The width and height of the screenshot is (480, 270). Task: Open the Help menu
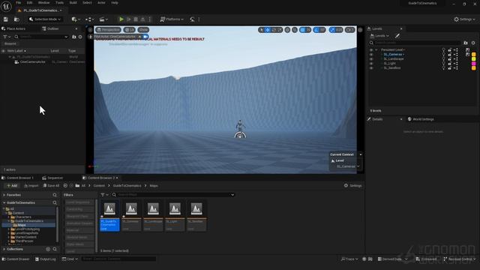pos(115,3)
